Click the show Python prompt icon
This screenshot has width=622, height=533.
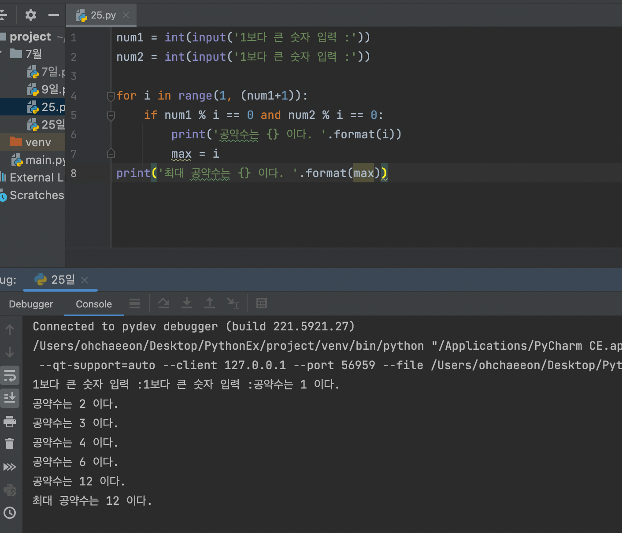(x=10, y=467)
